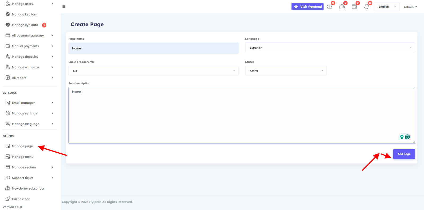Click the Cache clear rocket icon
Screen dimensions: 424x210
pos(8,199)
